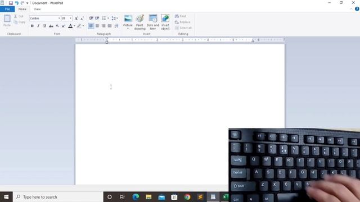Image resolution: width=360 pixels, height=202 pixels.
Task: Decrease the paragraph indent
Action: [91, 18]
